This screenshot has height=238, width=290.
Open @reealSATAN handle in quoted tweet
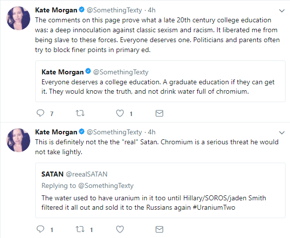pyautogui.click(x=87, y=174)
